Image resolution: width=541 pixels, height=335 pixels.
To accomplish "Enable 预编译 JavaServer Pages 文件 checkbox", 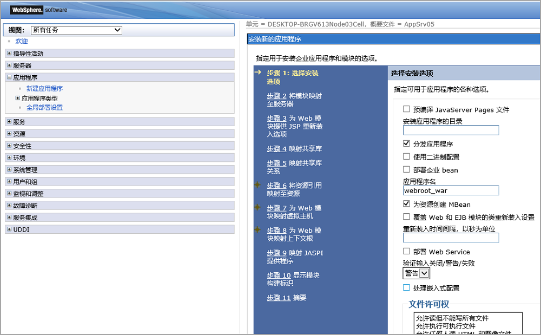I will [x=406, y=109].
